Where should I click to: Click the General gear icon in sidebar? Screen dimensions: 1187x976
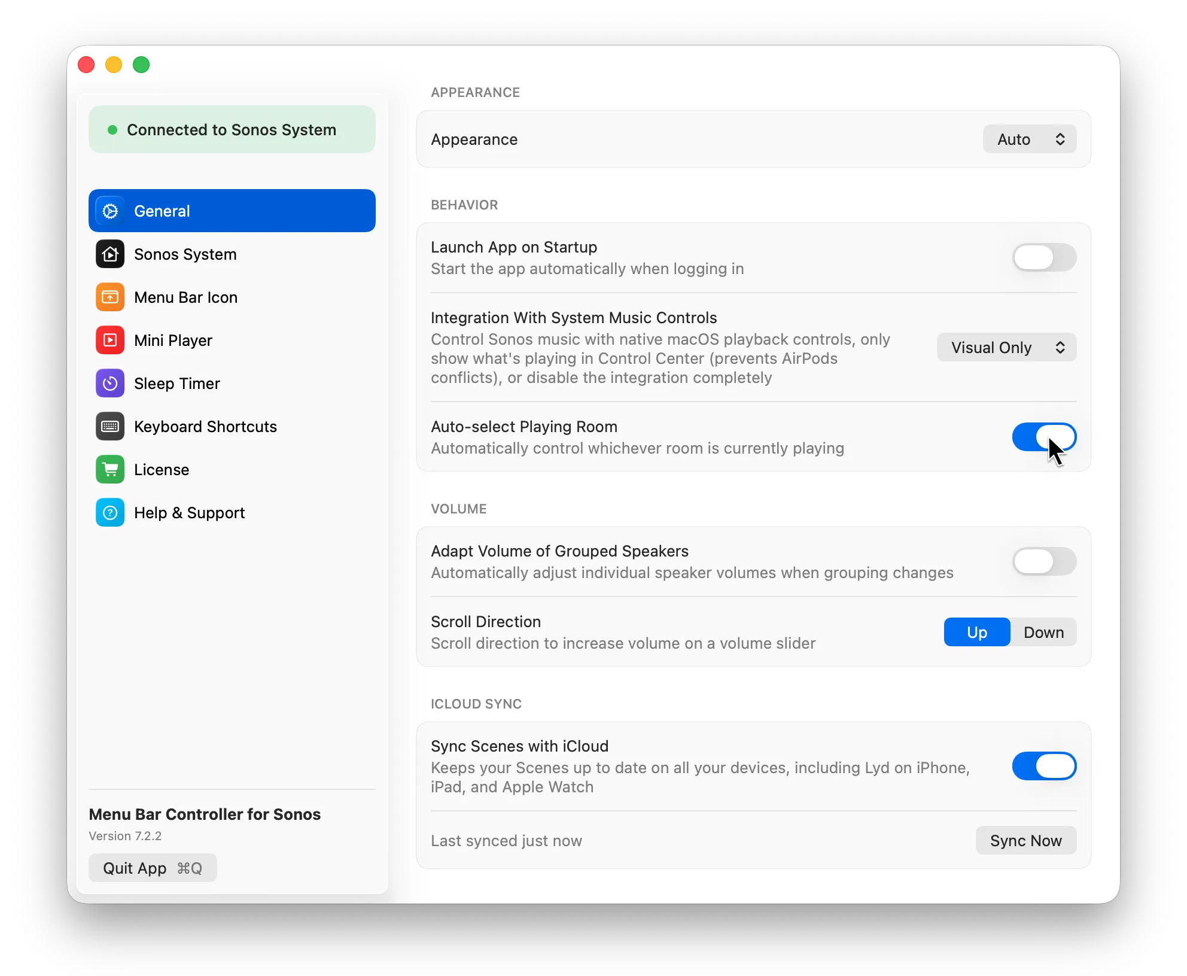point(110,211)
